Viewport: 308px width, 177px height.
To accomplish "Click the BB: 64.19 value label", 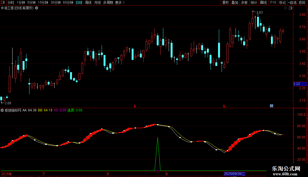I will [45, 110].
